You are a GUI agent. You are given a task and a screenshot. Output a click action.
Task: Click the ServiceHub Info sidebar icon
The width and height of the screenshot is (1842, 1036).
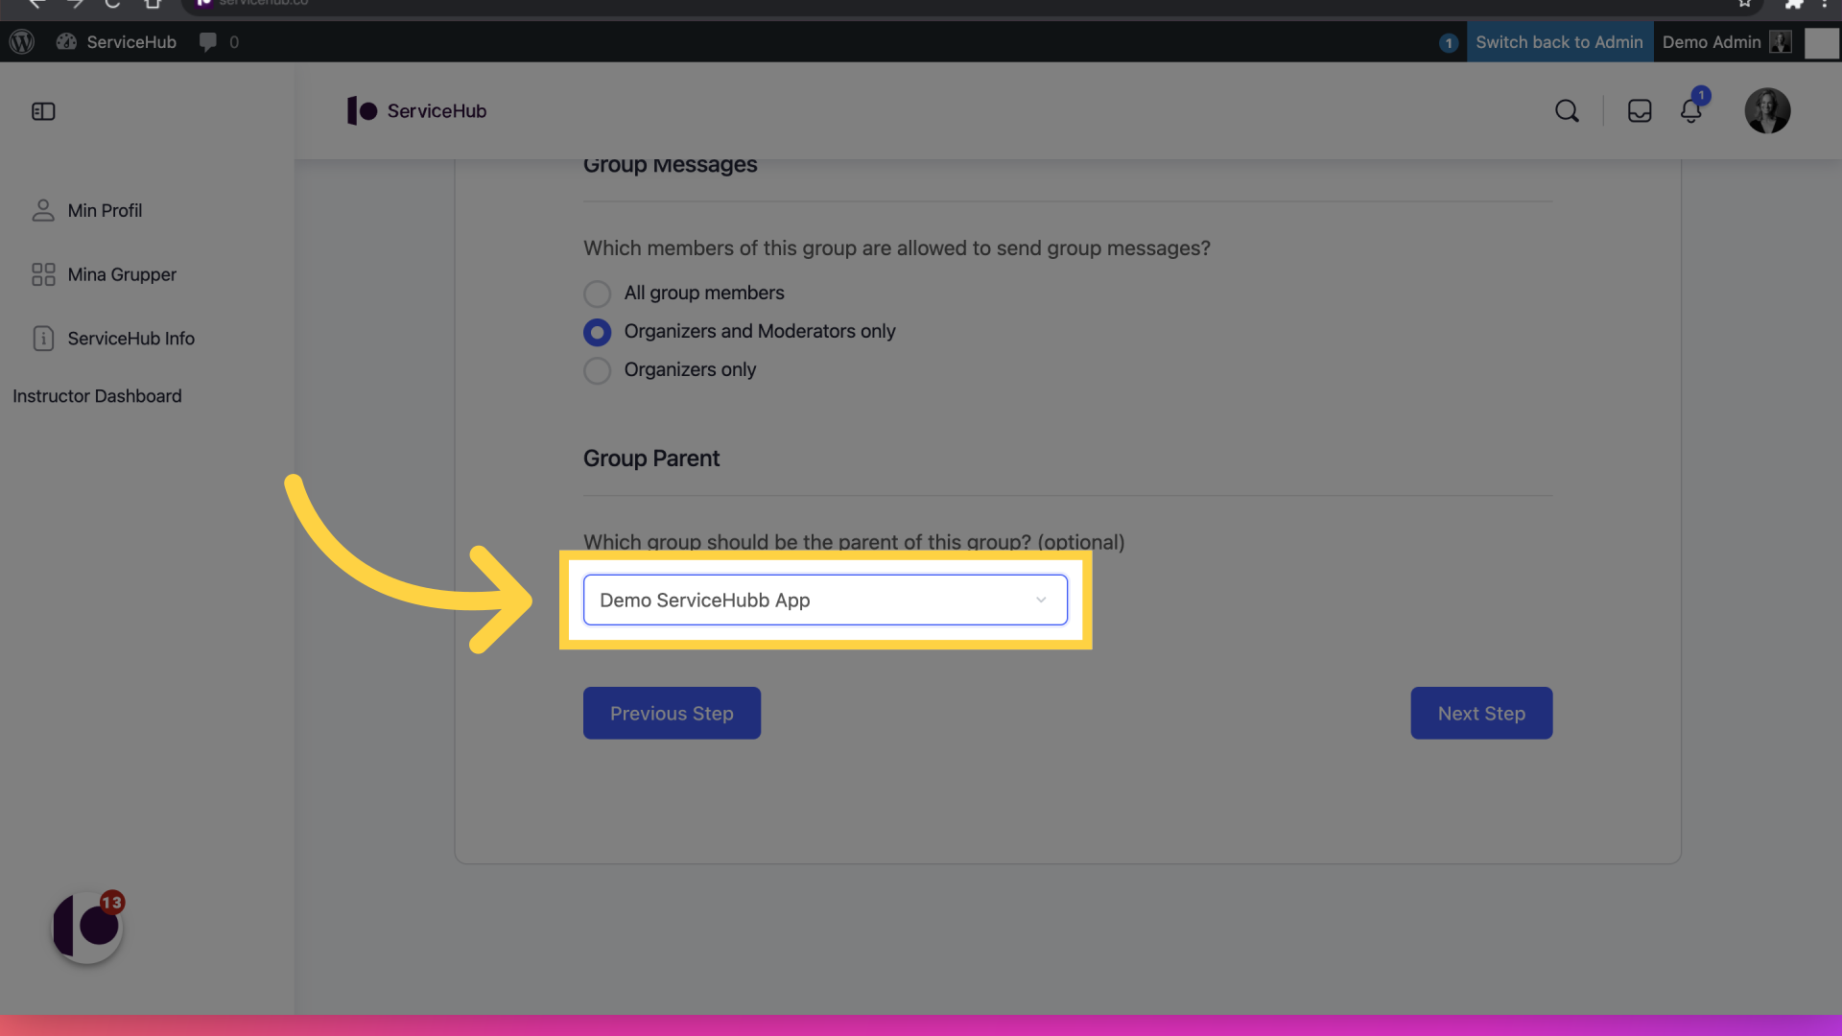pyautogui.click(x=44, y=339)
